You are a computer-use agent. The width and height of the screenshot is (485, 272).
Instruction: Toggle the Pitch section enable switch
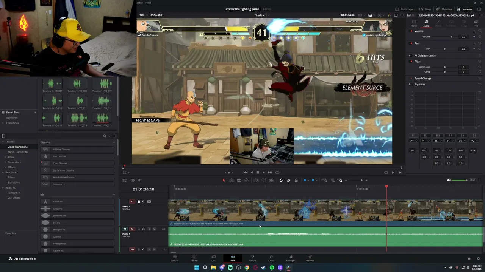point(411,61)
